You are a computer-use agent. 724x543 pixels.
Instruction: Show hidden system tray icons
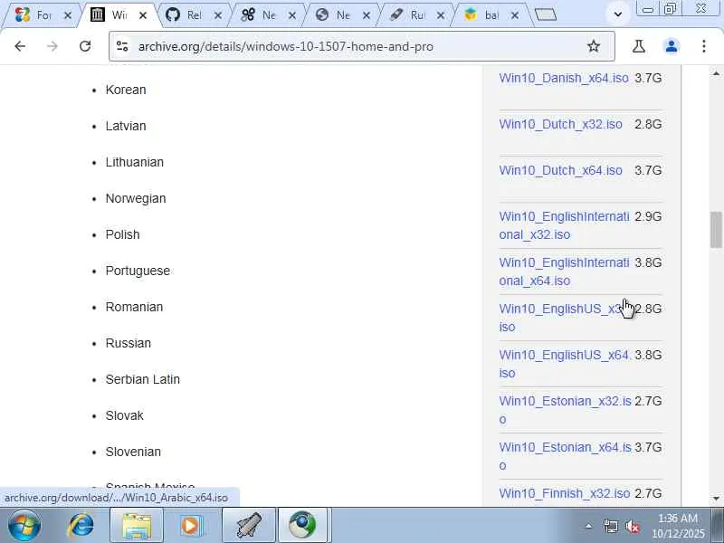click(588, 526)
